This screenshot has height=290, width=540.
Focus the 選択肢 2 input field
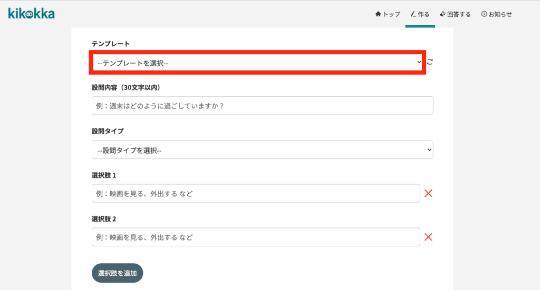256,237
